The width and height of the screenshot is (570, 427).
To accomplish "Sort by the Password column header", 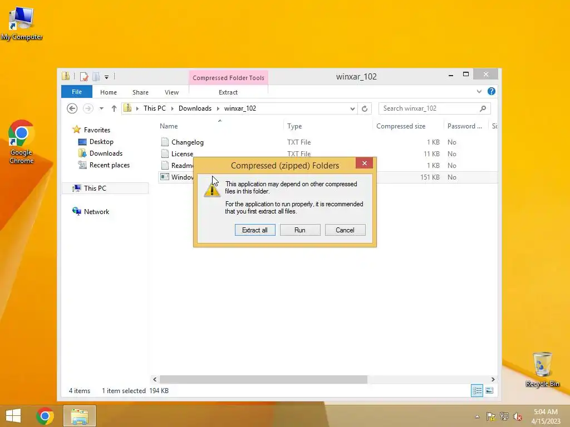I will coord(465,126).
